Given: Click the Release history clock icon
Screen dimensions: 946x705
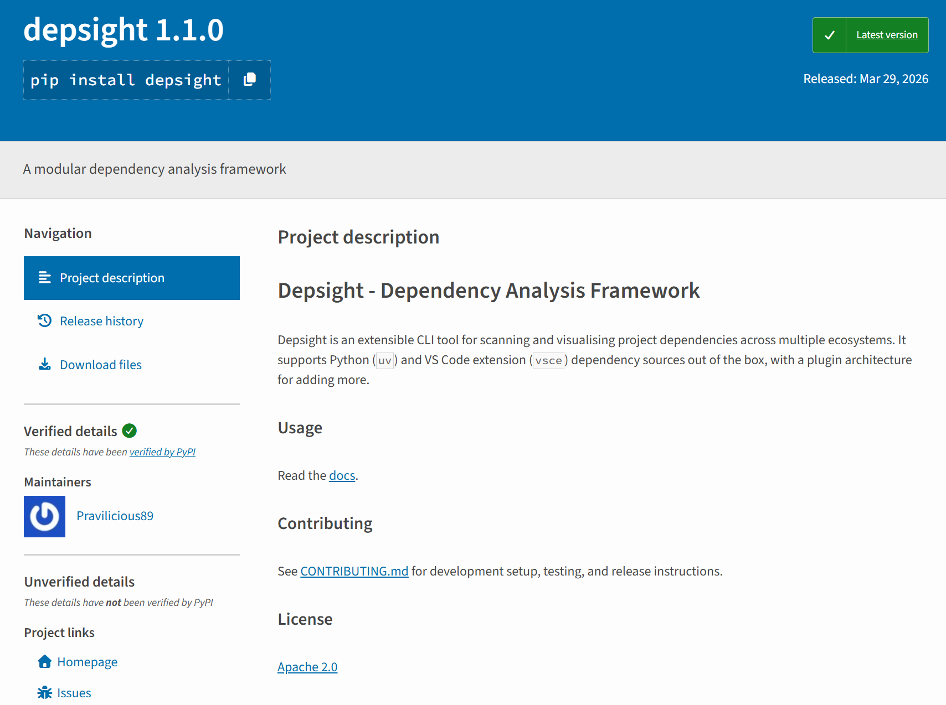Looking at the screenshot, I should point(45,320).
